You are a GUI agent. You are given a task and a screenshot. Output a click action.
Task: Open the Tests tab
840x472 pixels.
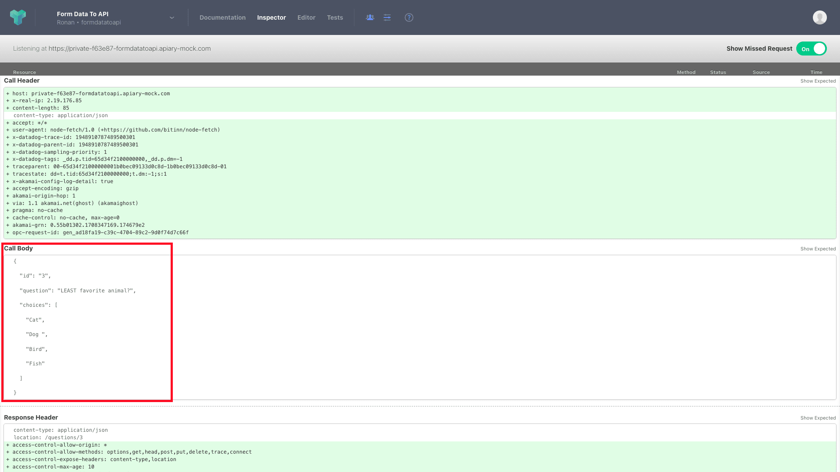click(x=335, y=17)
